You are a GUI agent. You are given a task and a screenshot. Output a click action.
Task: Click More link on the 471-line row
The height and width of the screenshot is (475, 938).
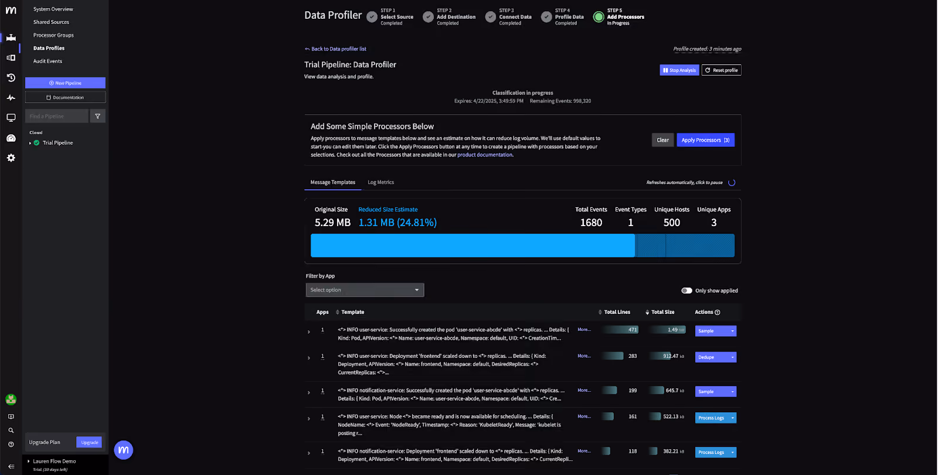coord(584,330)
